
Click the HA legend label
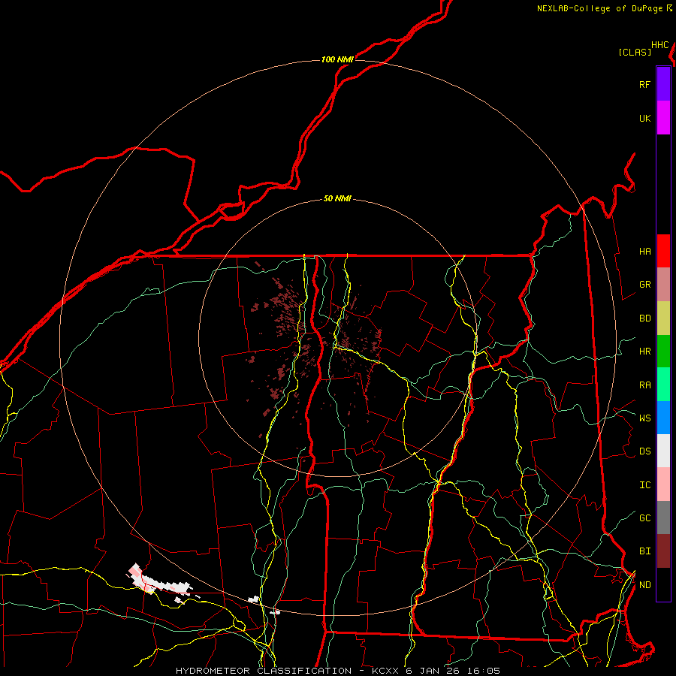[644, 251]
